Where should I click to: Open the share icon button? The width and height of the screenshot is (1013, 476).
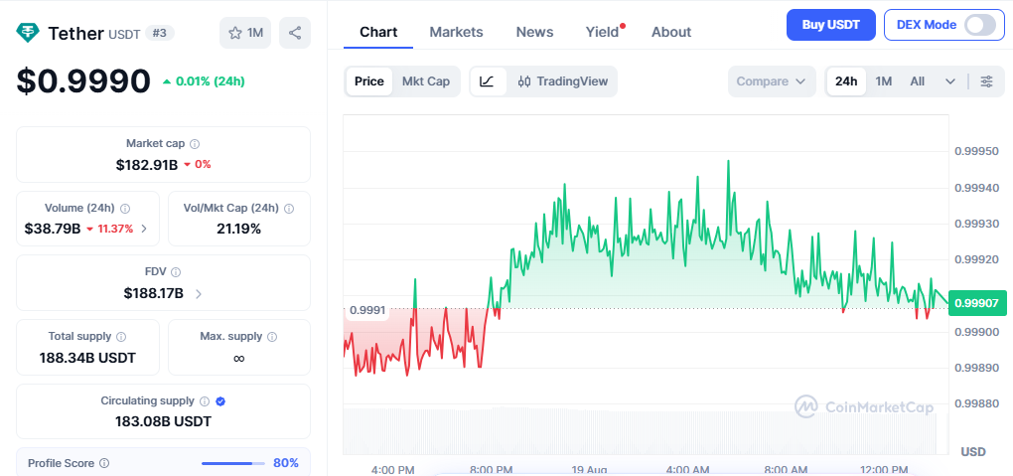[x=295, y=33]
